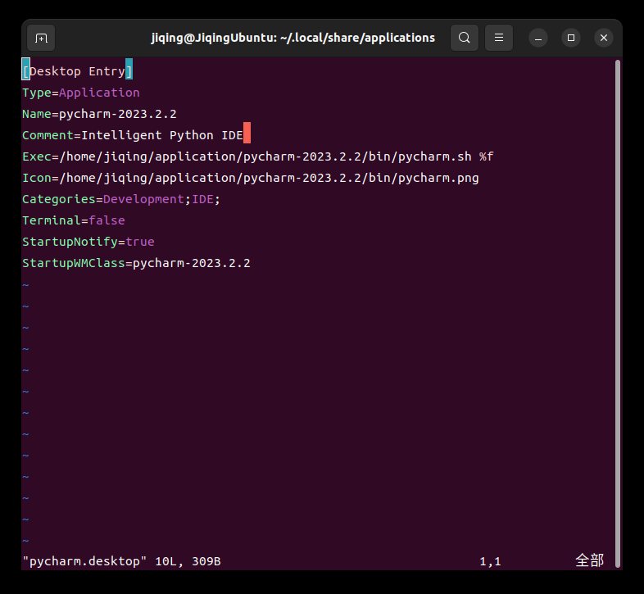644x594 pixels.
Task: Maximize the terminal window
Action: [x=571, y=38]
